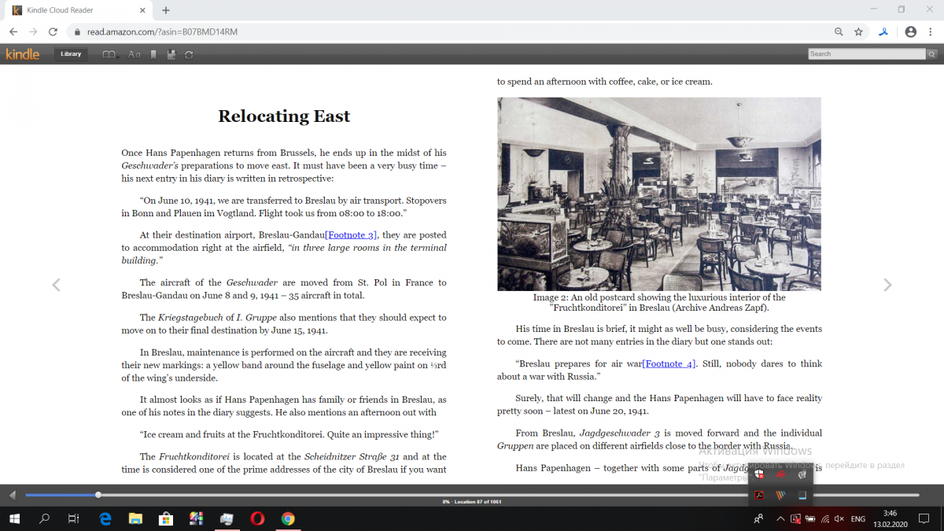Open Chrome's three-dot menu
The height and width of the screenshot is (531, 944).
click(931, 31)
